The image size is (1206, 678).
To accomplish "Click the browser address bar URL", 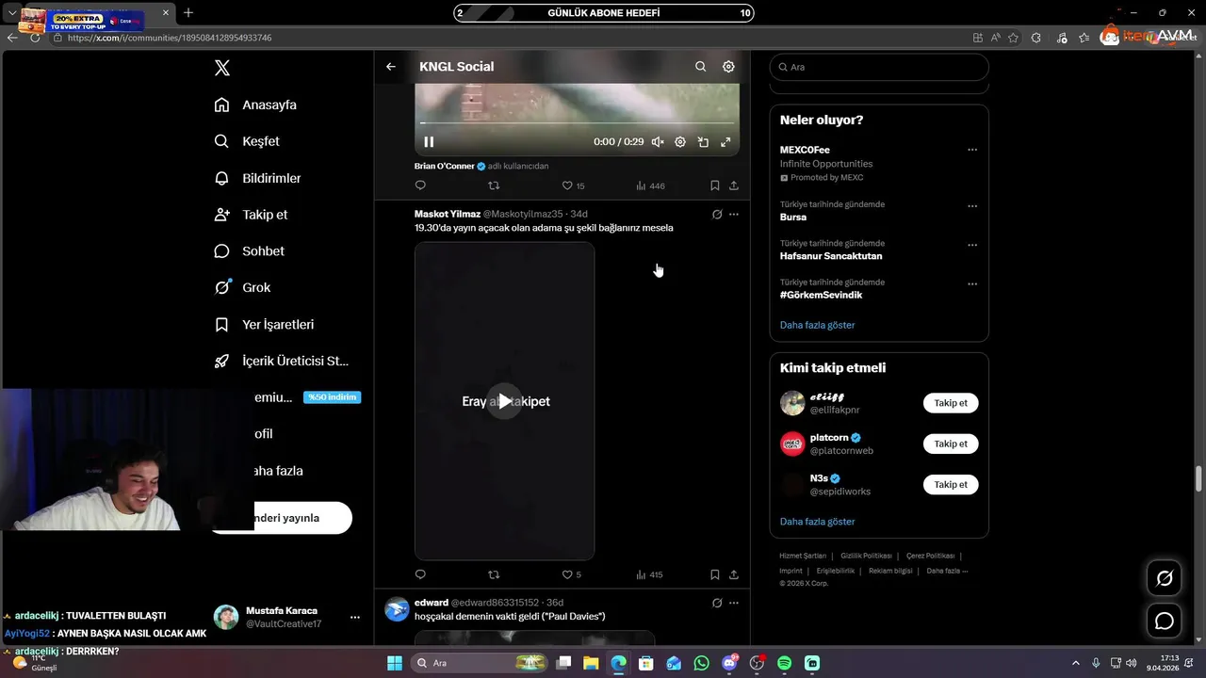I will tap(170, 38).
